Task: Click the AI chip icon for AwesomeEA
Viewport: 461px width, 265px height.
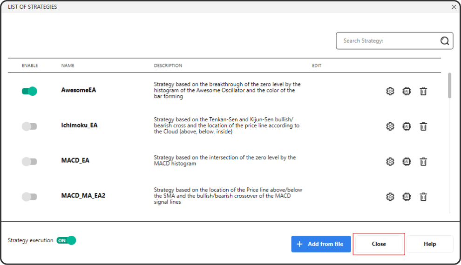Action: pyautogui.click(x=407, y=91)
